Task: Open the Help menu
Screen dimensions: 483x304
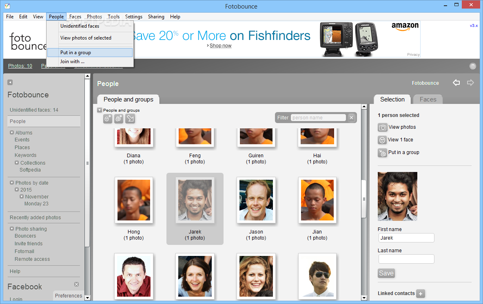Action: 175,17
